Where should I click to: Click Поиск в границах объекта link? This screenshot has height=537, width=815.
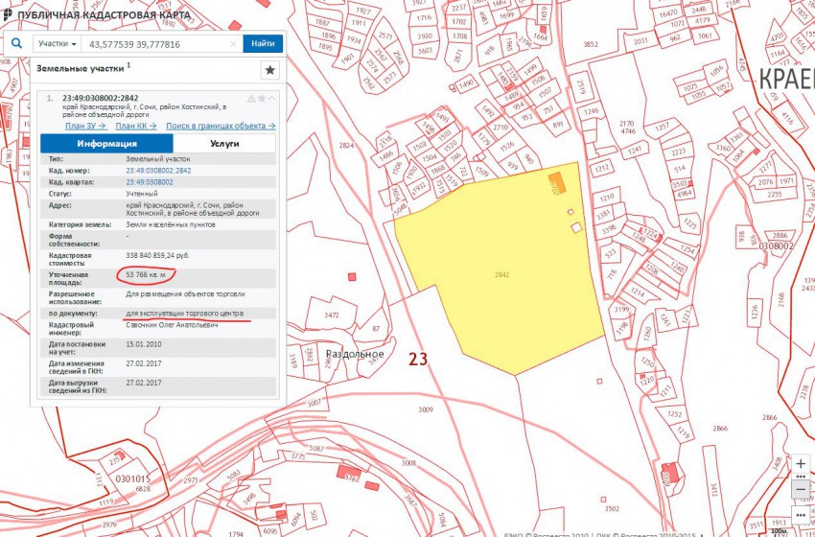[x=220, y=126]
